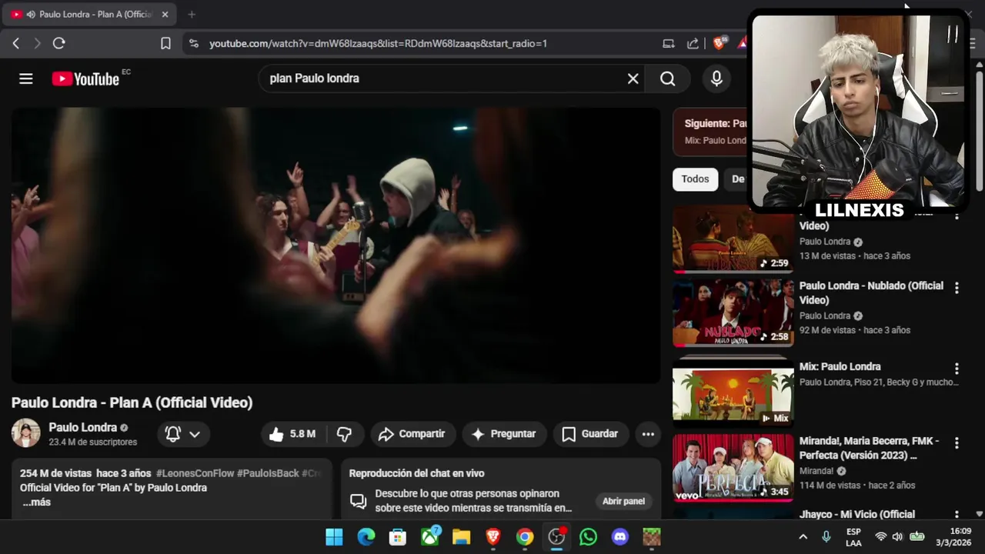The width and height of the screenshot is (985, 554).
Task: Open the Windows Start menu
Action: coord(334,537)
